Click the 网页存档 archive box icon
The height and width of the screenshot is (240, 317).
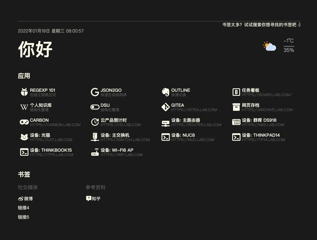(x=236, y=107)
